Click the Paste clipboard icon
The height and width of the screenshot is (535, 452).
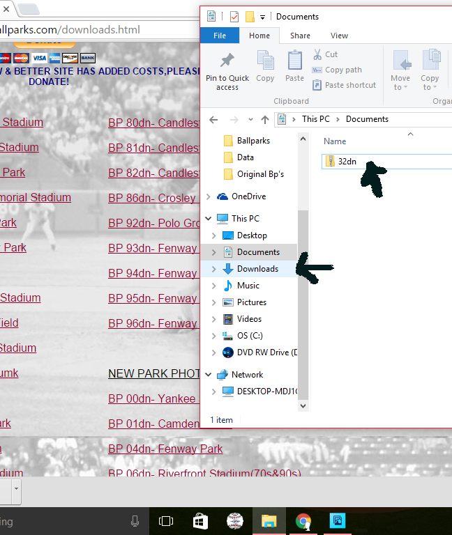(x=294, y=60)
